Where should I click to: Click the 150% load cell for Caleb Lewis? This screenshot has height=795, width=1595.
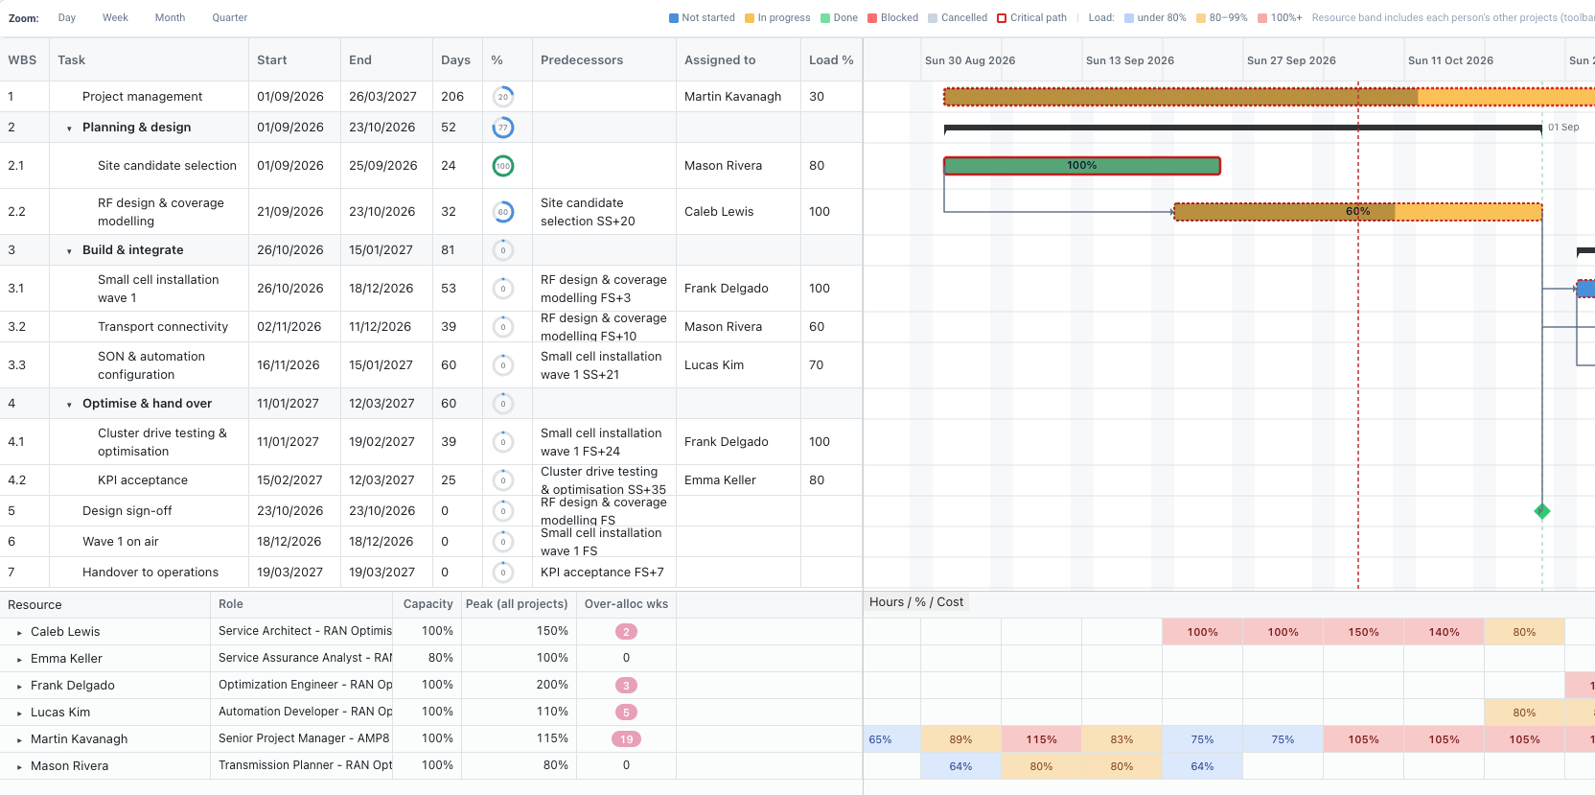[1364, 632]
